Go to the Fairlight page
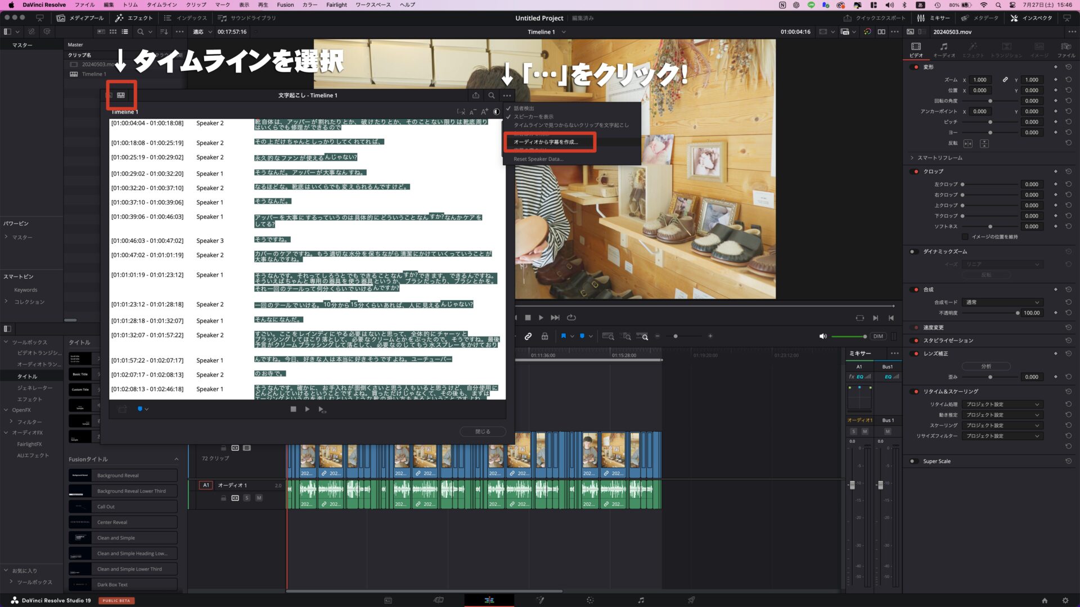The image size is (1080, 607). click(x=641, y=600)
